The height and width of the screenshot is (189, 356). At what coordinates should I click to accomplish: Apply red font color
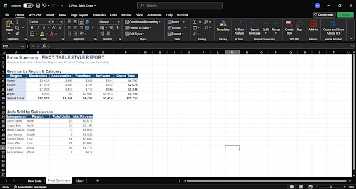coord(52,34)
